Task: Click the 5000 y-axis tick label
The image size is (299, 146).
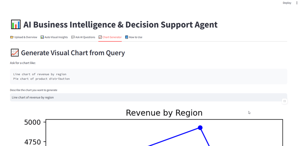Action: pyautogui.click(x=33, y=122)
